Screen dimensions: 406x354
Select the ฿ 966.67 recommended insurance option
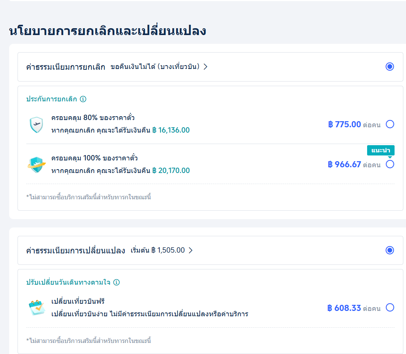coord(390,164)
